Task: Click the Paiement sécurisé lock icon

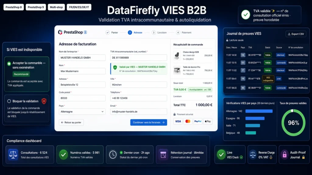Action: pyautogui.click(x=175, y=114)
